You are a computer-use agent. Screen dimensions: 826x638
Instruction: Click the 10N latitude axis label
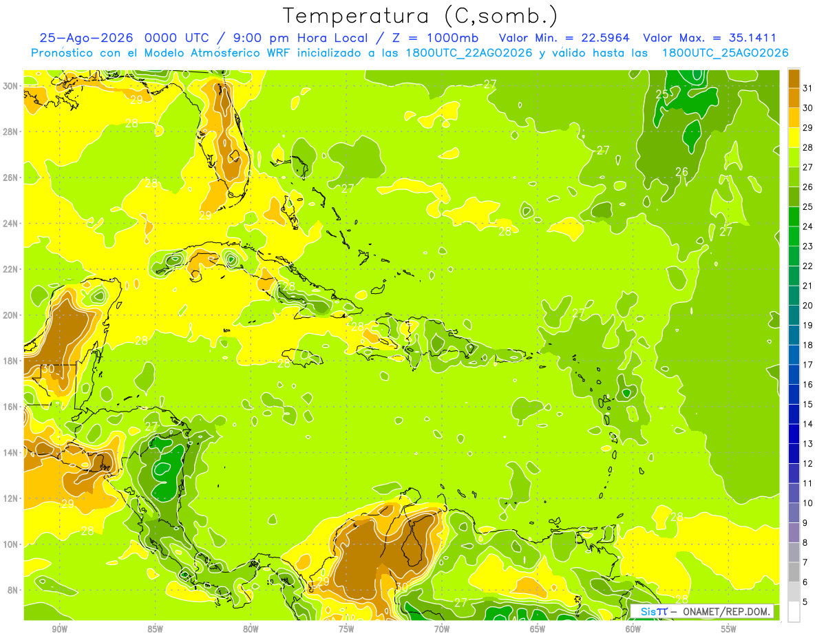tap(11, 544)
